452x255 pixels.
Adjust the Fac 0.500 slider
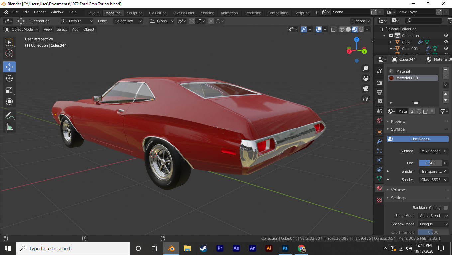point(430,163)
